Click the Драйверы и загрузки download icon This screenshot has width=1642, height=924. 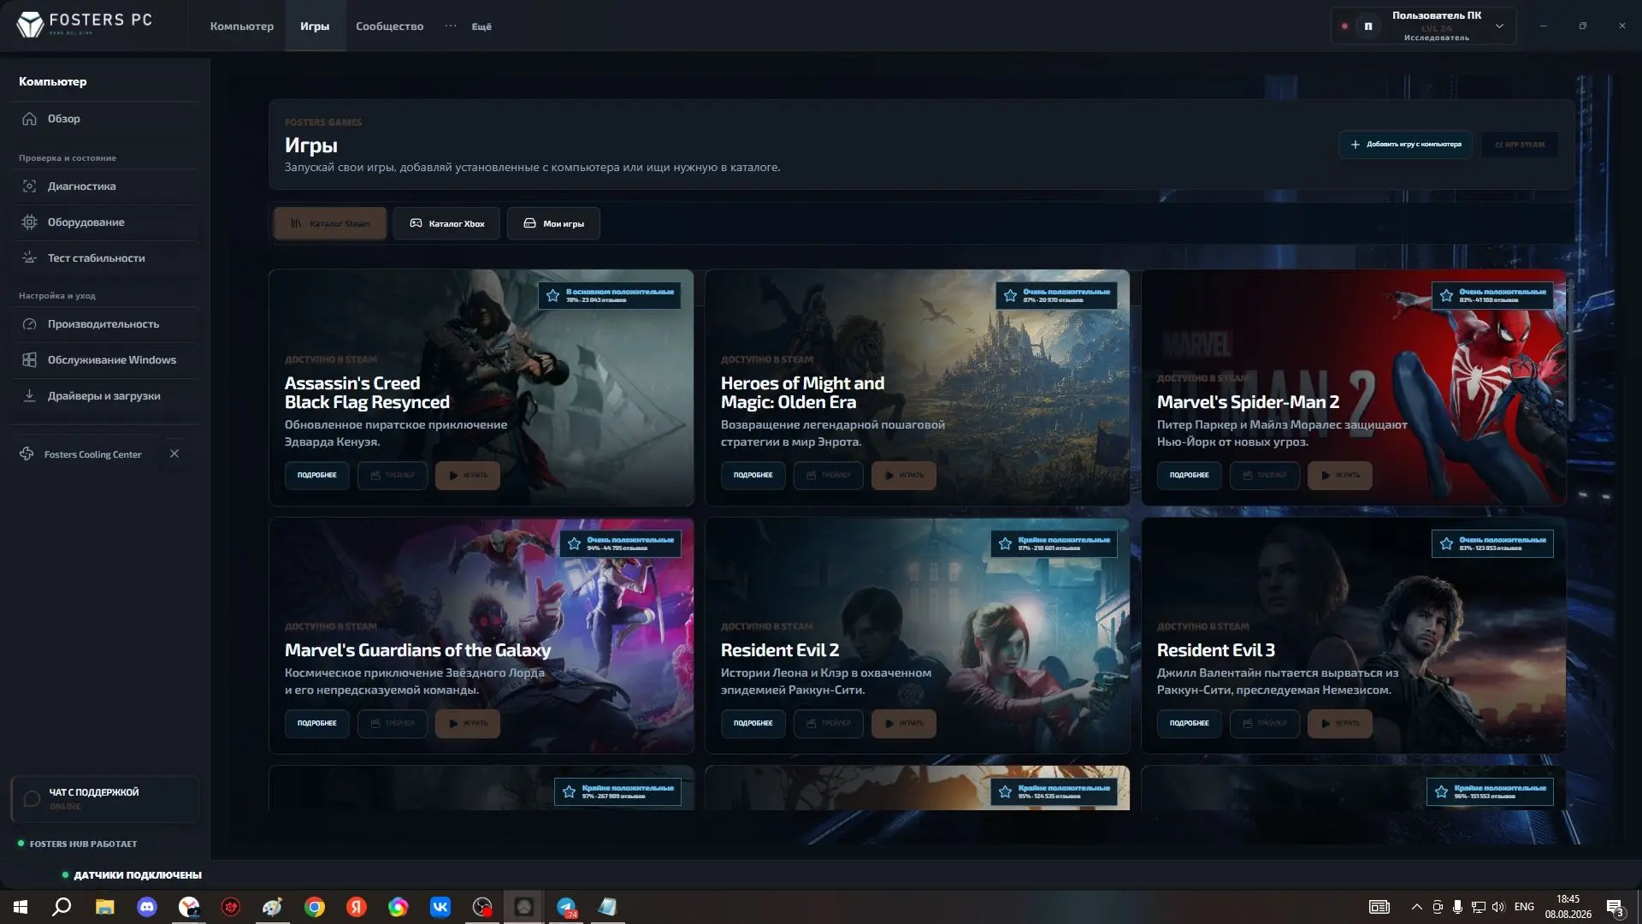[29, 396]
